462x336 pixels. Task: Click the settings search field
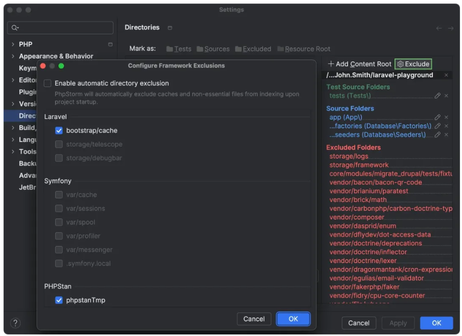60,27
